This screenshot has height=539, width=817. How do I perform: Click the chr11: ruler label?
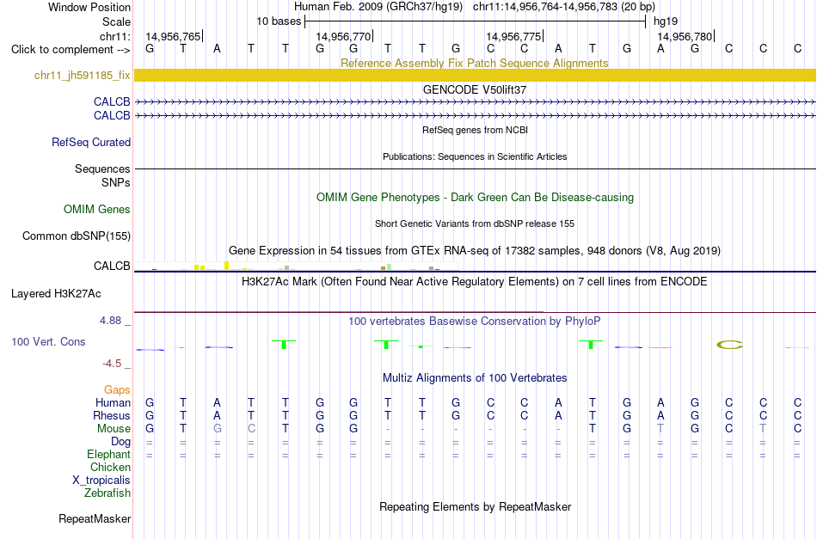tap(115, 36)
